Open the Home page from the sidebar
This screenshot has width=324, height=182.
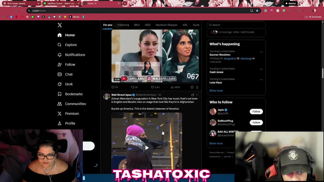66,35
